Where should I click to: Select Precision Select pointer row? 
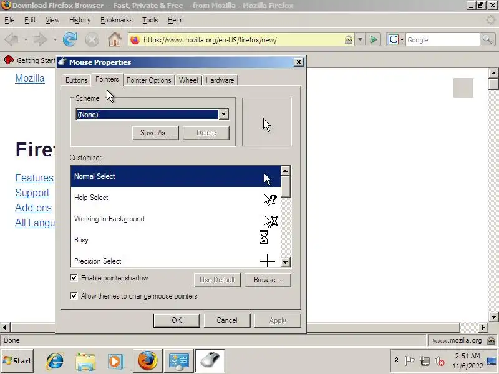pyautogui.click(x=175, y=261)
